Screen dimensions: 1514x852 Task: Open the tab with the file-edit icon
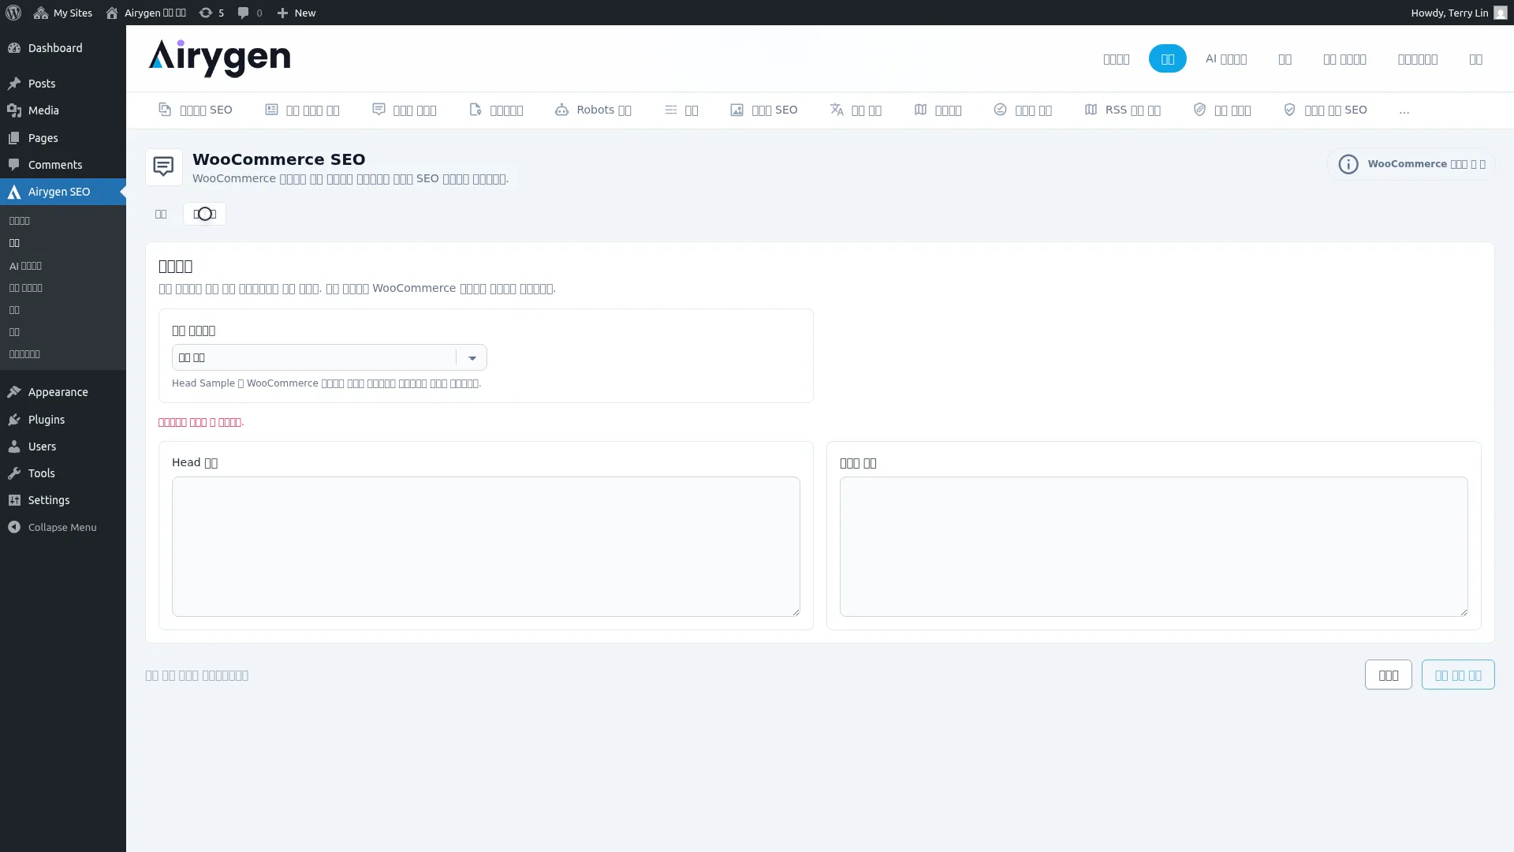(x=496, y=110)
